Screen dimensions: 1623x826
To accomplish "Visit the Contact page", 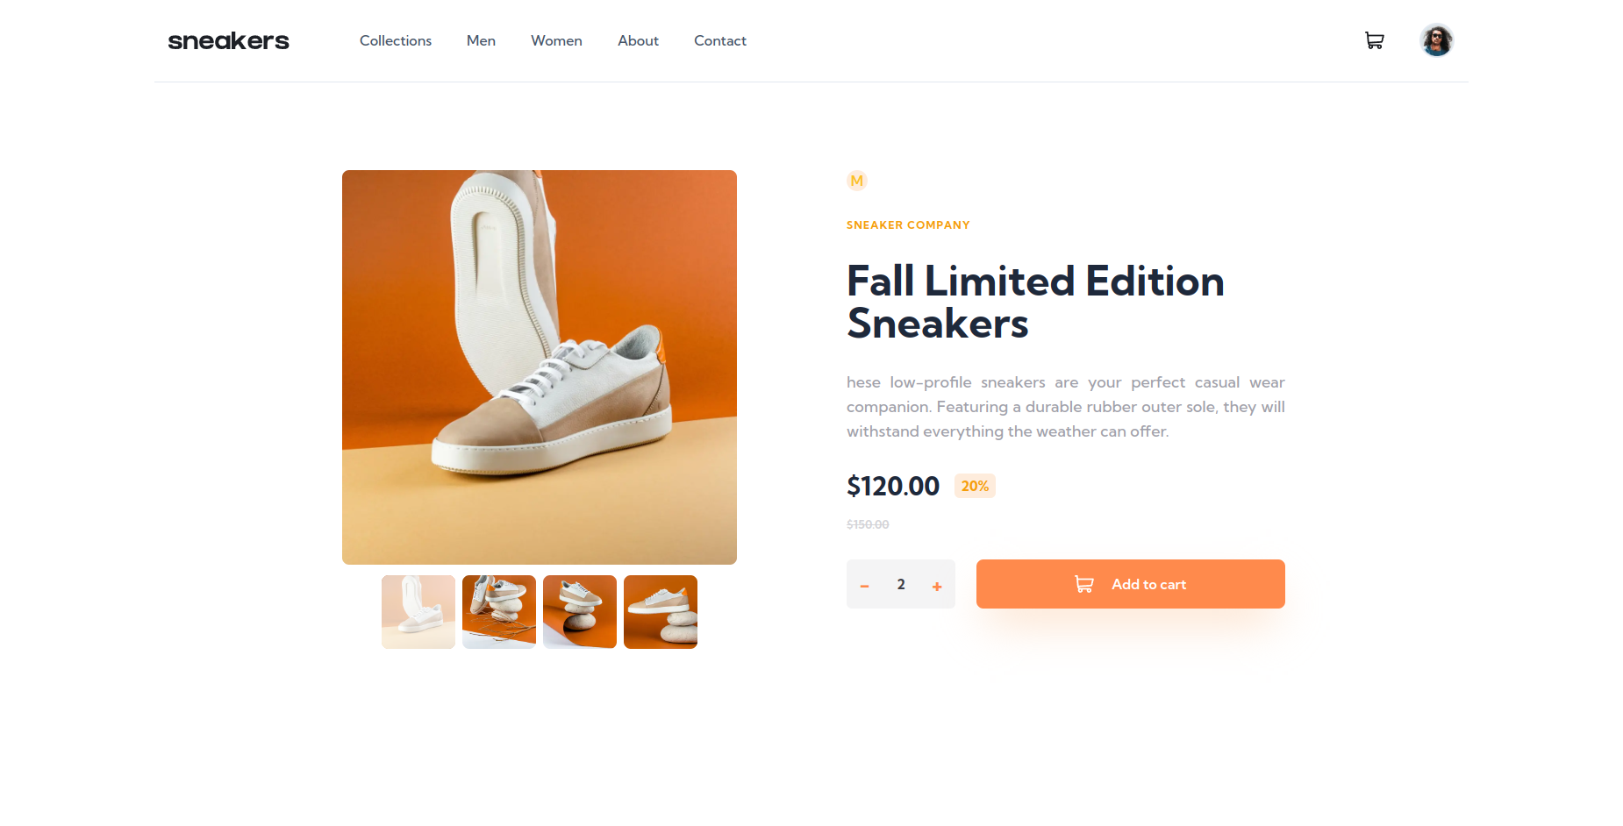I will pos(720,40).
